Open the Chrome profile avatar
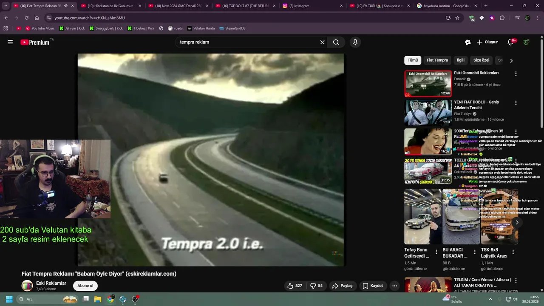The width and height of the screenshot is (544, 306). [x=527, y=18]
